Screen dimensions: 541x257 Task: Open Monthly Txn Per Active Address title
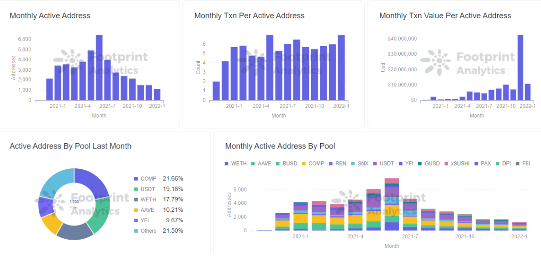(x=249, y=16)
